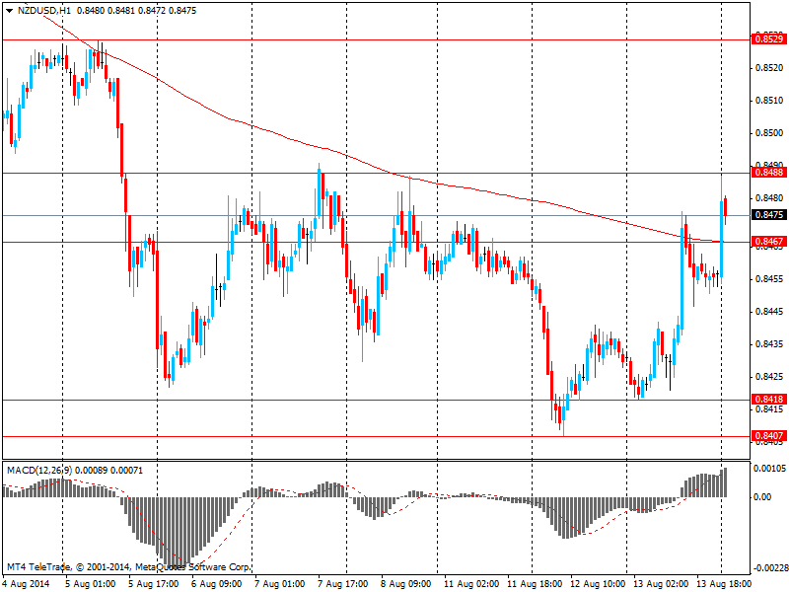The height and width of the screenshot is (592, 789).
Task: Select the 0.8435 price scale value
Action: tap(769, 344)
